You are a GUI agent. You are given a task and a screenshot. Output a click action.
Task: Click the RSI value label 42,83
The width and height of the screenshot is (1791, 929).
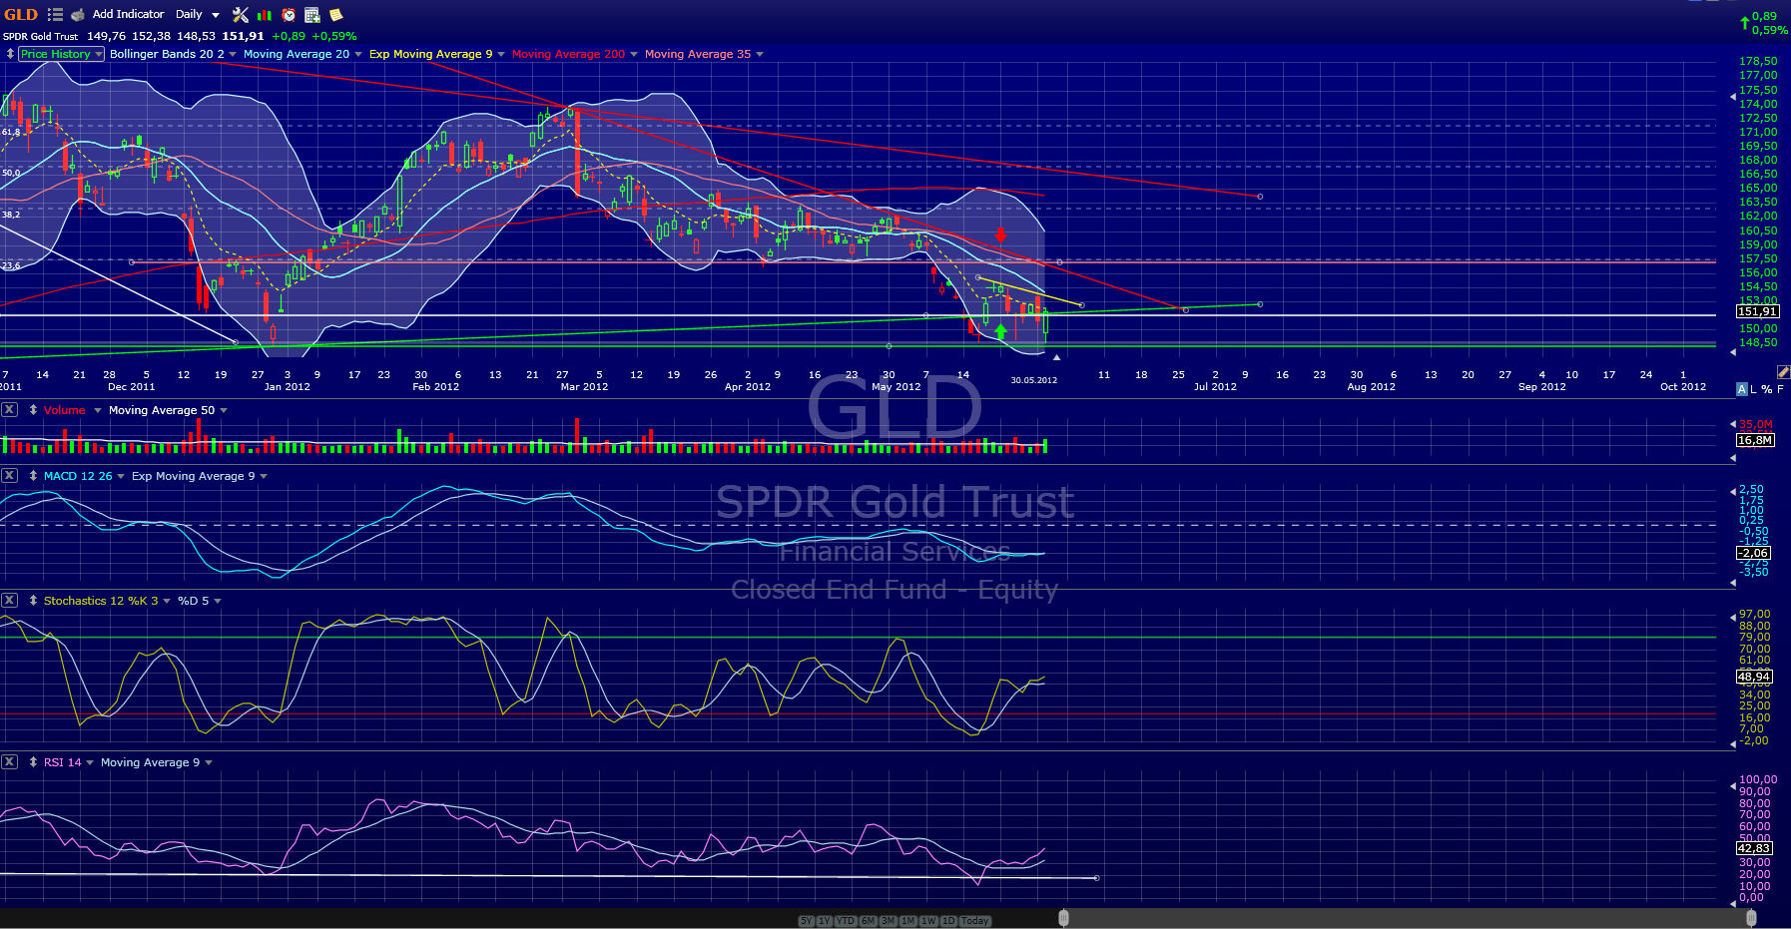click(x=1754, y=848)
